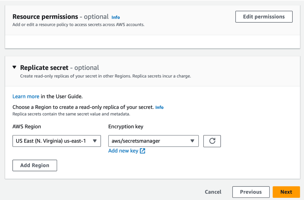Click the aws/secretsmanager dropdown arrow
This screenshot has height=200, width=304.
click(192, 141)
